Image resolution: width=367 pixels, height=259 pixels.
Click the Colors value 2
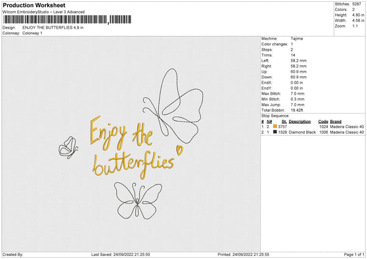click(353, 10)
